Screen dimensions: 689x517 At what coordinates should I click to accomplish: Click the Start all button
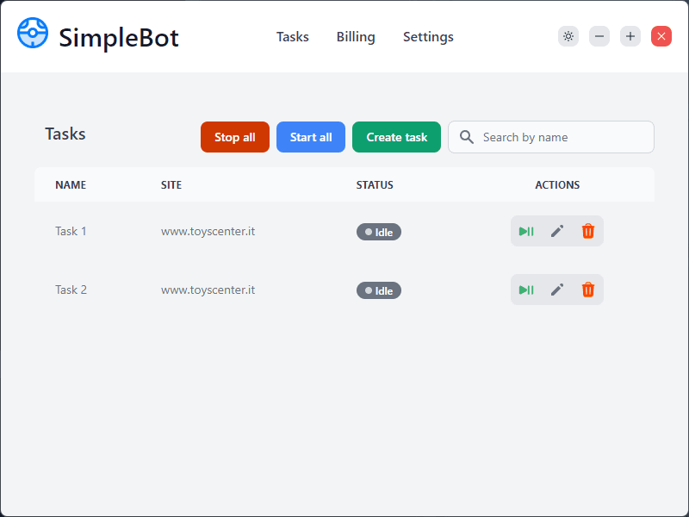click(x=311, y=137)
